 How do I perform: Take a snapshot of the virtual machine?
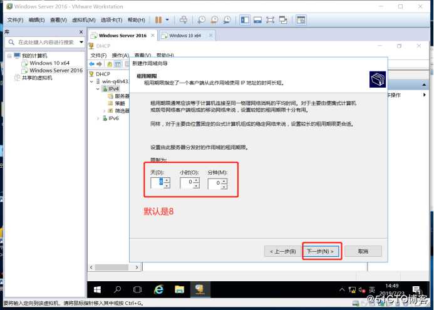(x=202, y=20)
